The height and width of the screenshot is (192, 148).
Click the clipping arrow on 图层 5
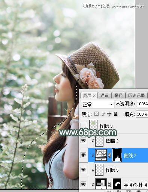[x=93, y=170]
